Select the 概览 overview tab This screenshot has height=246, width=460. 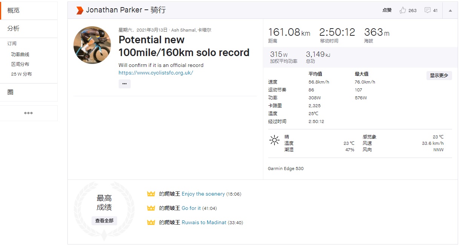pyautogui.click(x=14, y=10)
